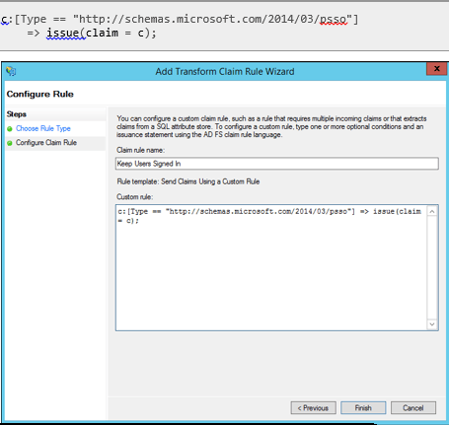Close the Add Transform Claim Rule Wizard

coord(436,69)
